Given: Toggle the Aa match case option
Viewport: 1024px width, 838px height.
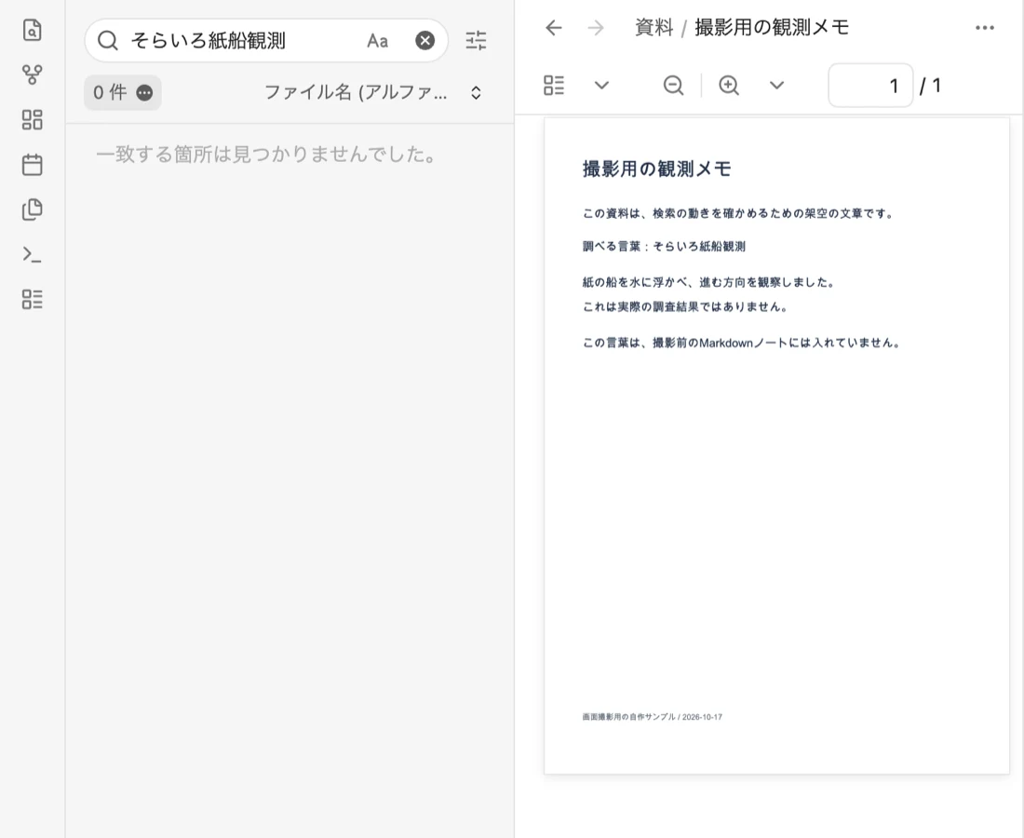Looking at the screenshot, I should click(377, 40).
